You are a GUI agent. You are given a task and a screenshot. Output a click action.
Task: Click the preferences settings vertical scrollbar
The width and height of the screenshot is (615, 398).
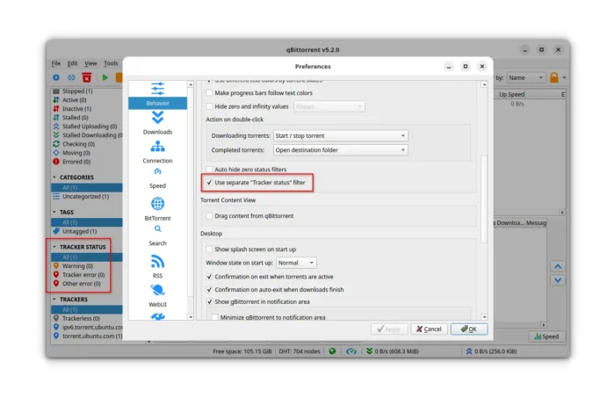pos(484,199)
